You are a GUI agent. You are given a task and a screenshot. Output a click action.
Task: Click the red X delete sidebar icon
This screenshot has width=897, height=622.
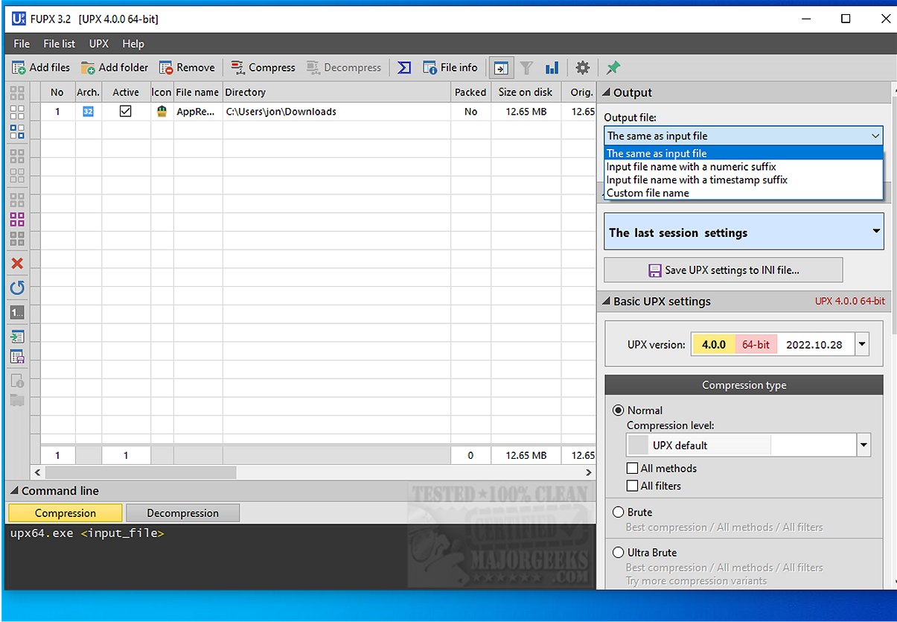click(x=17, y=264)
